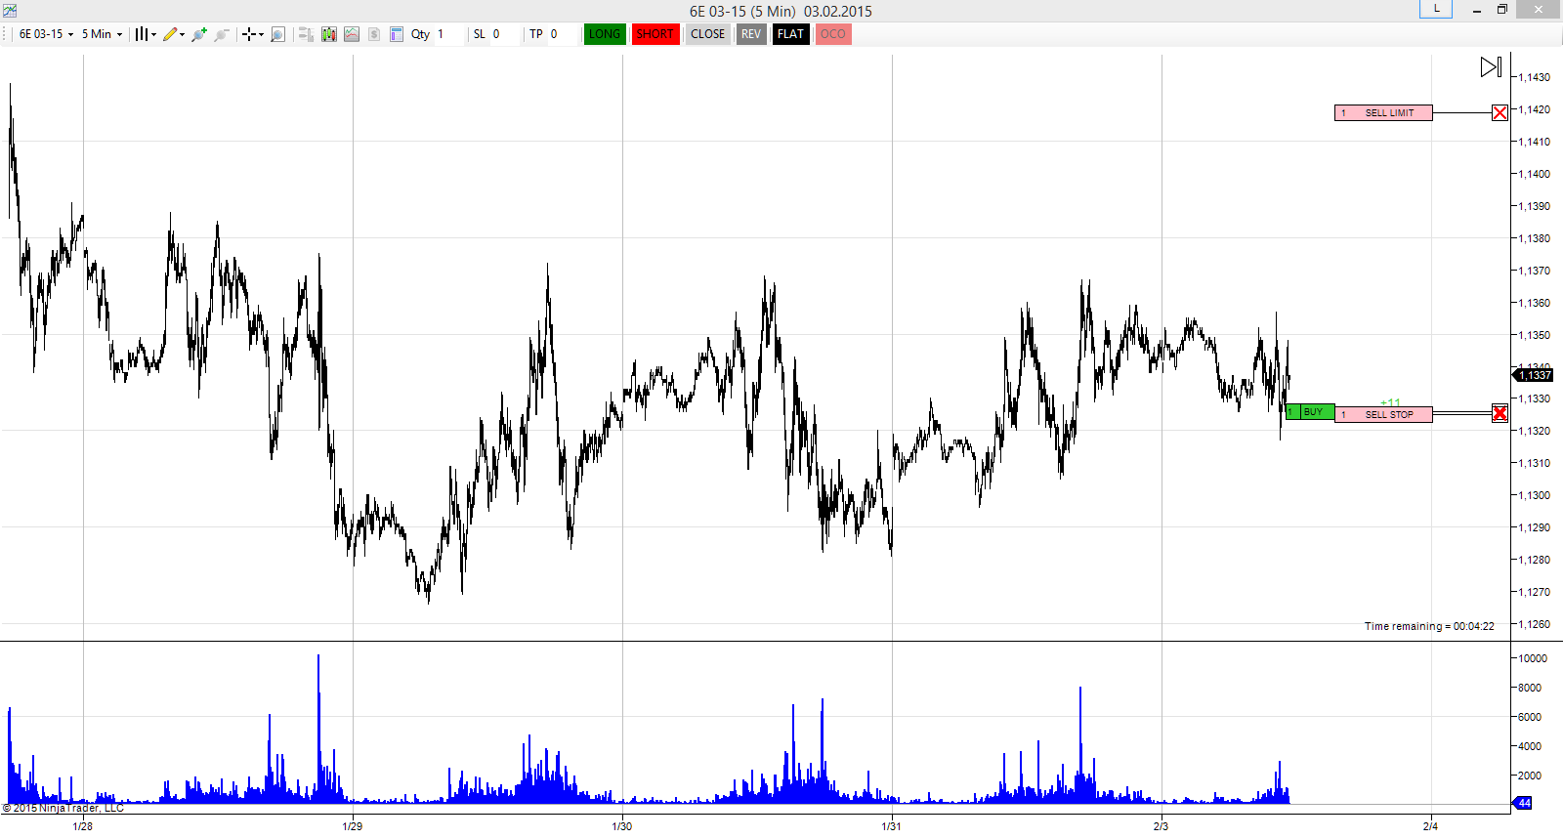Click the current price marker 1,1337

[1533, 375]
